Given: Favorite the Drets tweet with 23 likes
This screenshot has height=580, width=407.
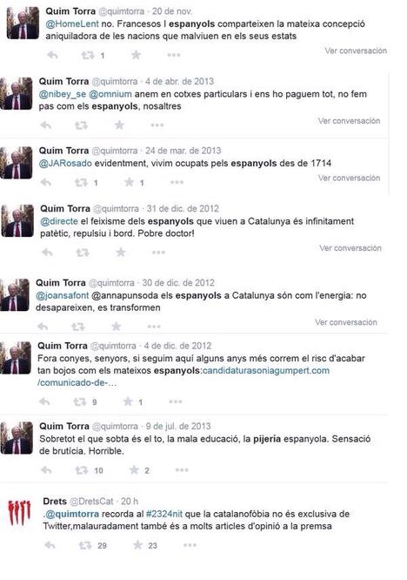Looking at the screenshot, I should point(137,545).
